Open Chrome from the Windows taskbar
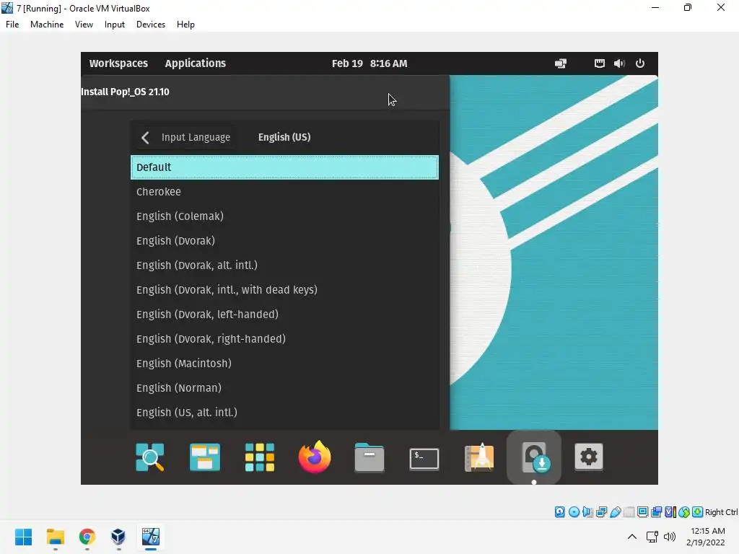This screenshot has height=554, width=739. coord(87,537)
